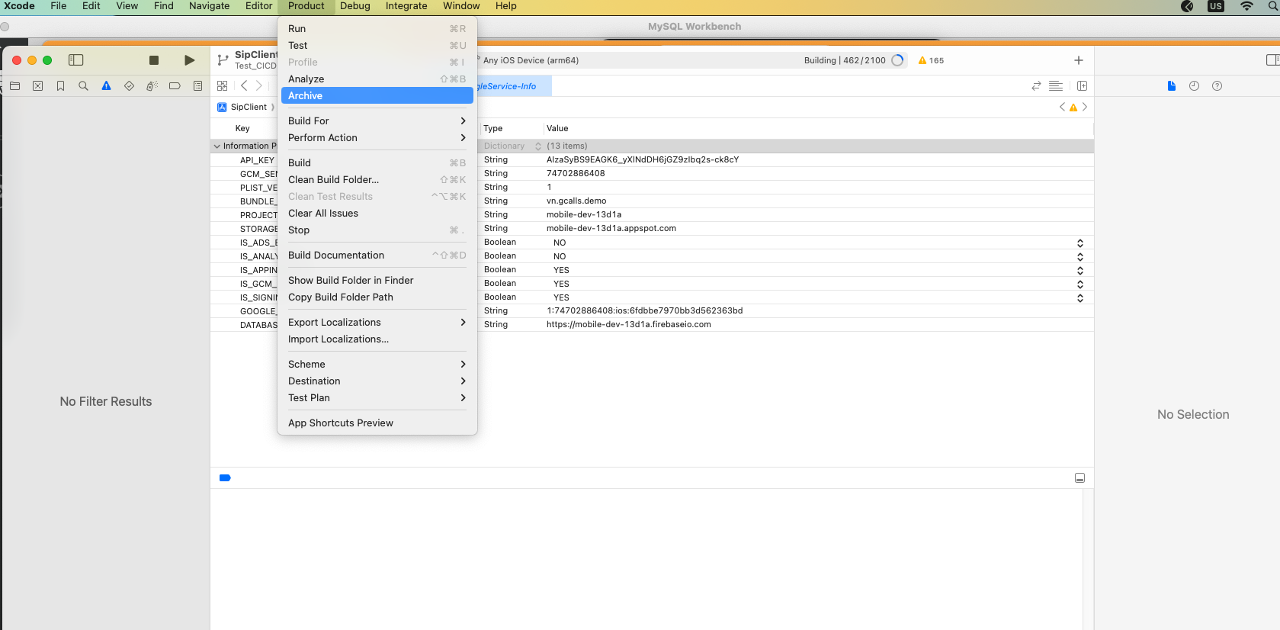Toggle the left navigator sidebar
Image resolution: width=1280 pixels, height=630 pixels.
click(x=75, y=60)
